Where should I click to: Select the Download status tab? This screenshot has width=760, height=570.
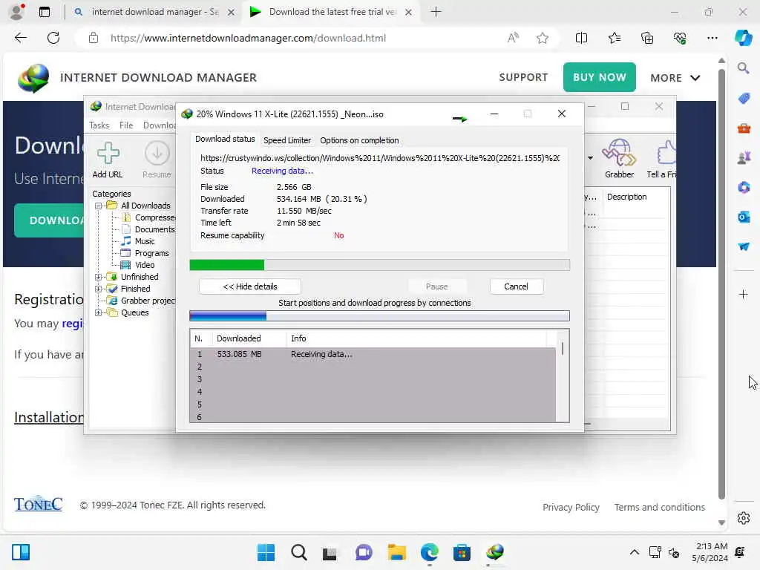(225, 139)
